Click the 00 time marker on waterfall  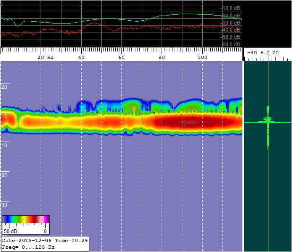click(x=5, y=205)
